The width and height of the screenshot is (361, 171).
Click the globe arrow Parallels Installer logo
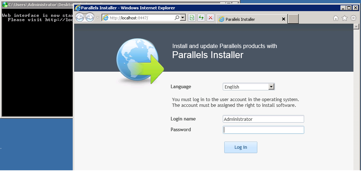140,61
